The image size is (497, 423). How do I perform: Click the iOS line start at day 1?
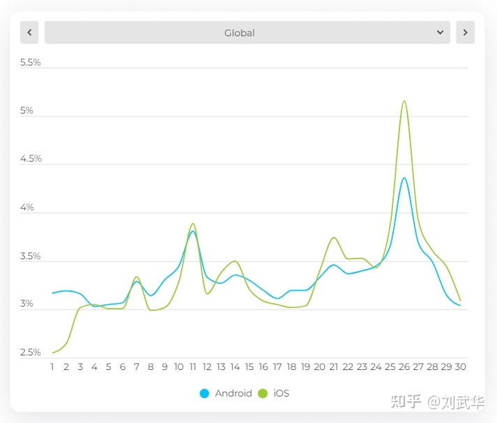tap(53, 353)
